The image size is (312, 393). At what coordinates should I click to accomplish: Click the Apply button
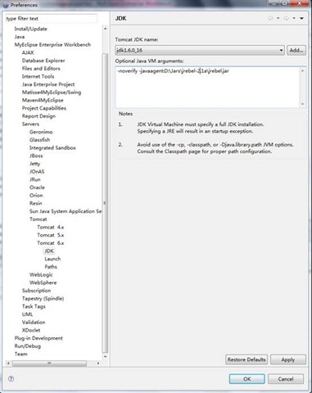(x=288, y=359)
